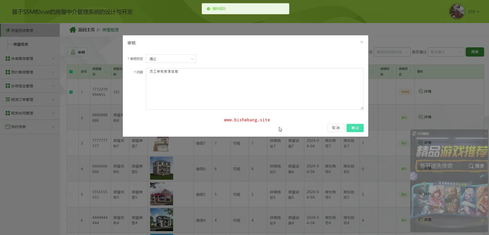The image size is (489, 235).
Task: Collapse the 房屋租赁管理 menu chevron
Action: point(53,30)
